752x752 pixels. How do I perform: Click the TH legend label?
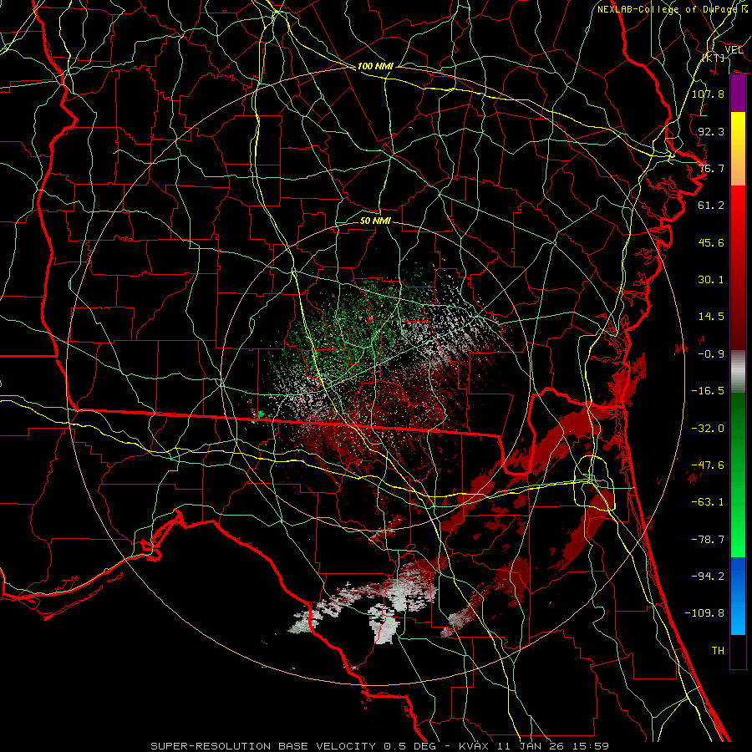coord(718,651)
